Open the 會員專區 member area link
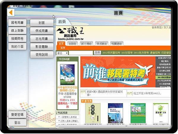The image size is (178, 134). point(157,27)
